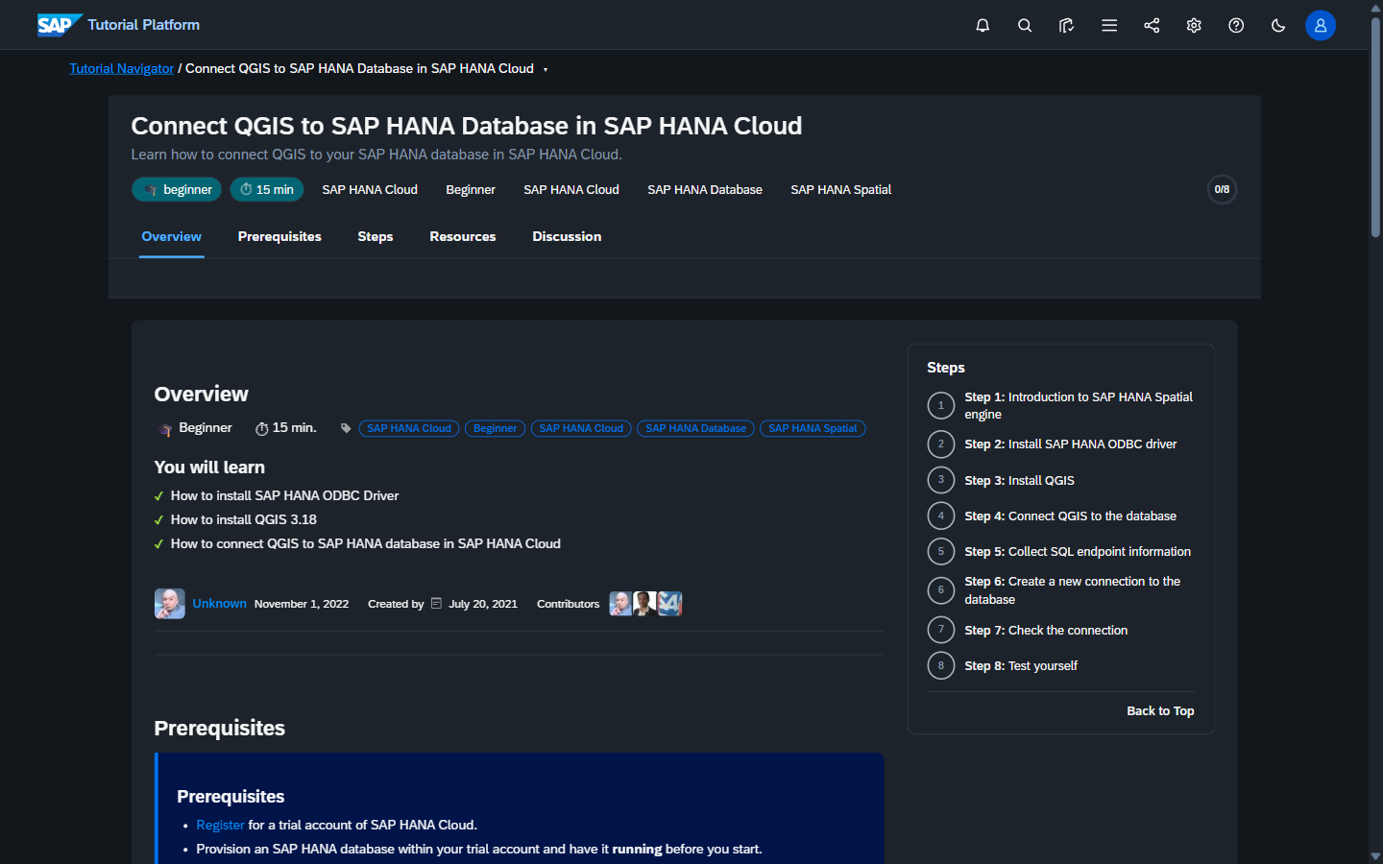Open the Register link in Prerequisites

click(220, 825)
